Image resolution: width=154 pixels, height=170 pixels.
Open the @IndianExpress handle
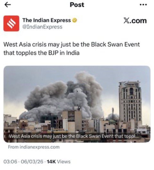[42, 27]
